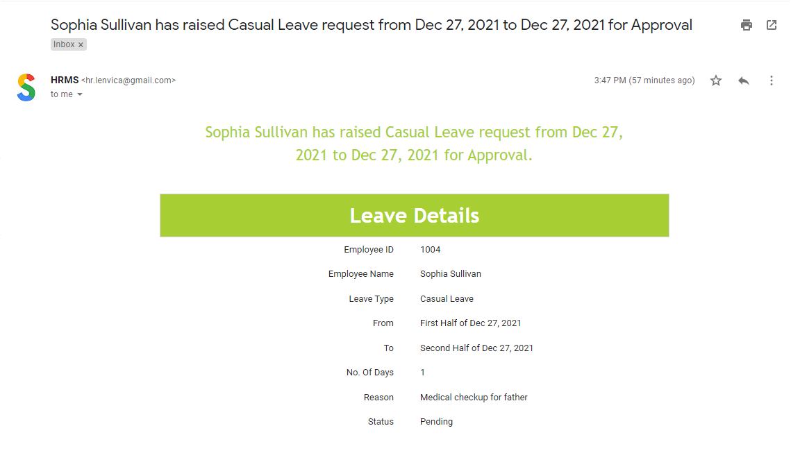
Task: Remove the Inbox label with the x
Action: [x=81, y=45]
